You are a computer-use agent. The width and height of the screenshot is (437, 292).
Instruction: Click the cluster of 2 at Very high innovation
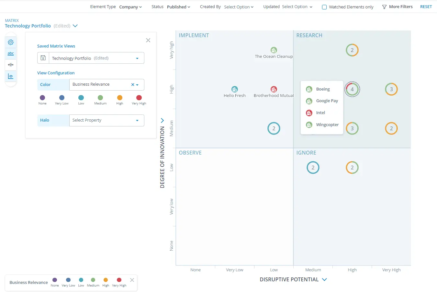click(352, 50)
